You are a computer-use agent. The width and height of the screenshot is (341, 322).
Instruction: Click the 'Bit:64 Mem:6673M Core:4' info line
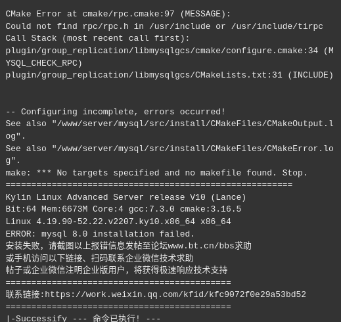(124, 209)
